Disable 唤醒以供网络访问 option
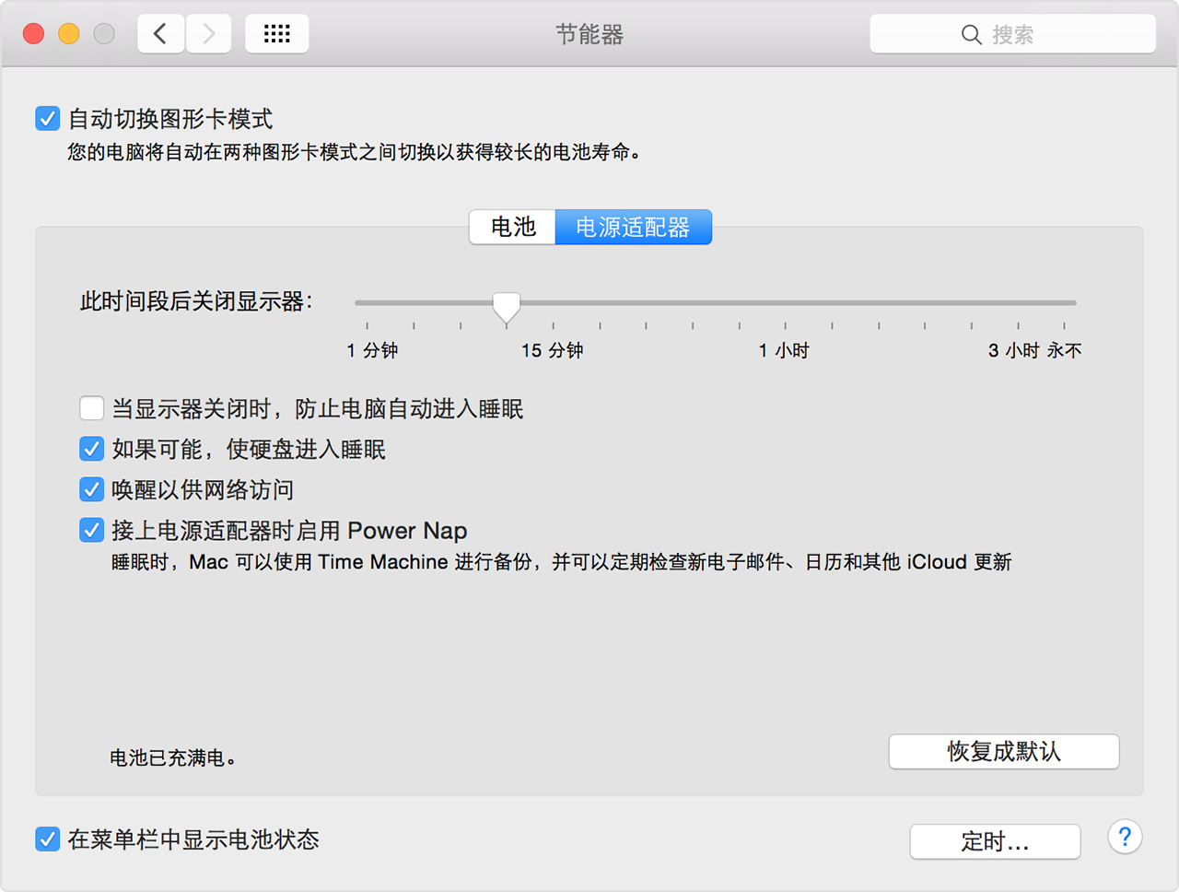This screenshot has width=1179, height=892. (x=91, y=489)
